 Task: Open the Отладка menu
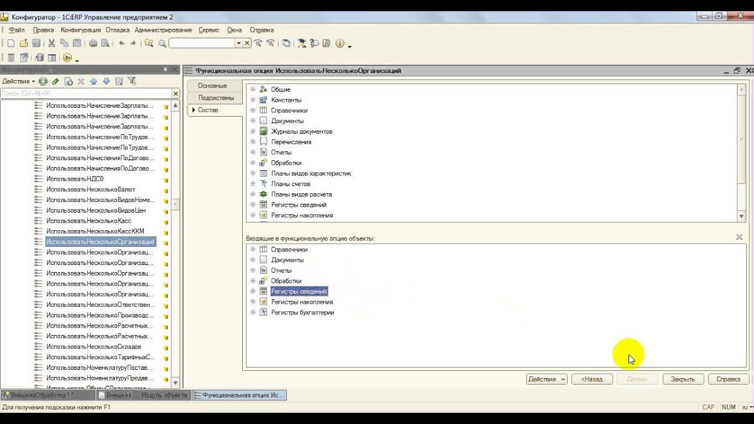point(118,30)
